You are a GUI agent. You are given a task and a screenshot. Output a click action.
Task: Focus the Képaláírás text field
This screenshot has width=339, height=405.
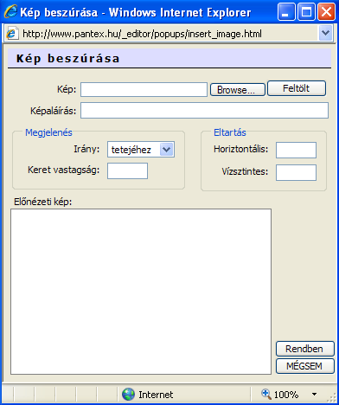[x=204, y=111]
